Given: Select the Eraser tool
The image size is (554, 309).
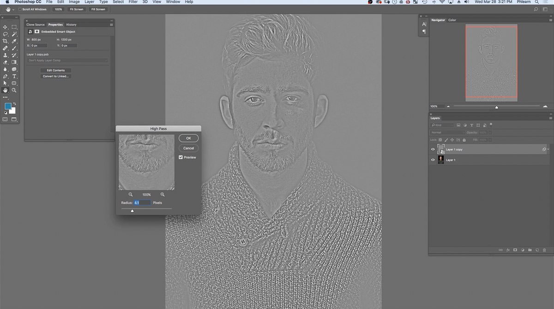Looking at the screenshot, I should (x=6, y=62).
